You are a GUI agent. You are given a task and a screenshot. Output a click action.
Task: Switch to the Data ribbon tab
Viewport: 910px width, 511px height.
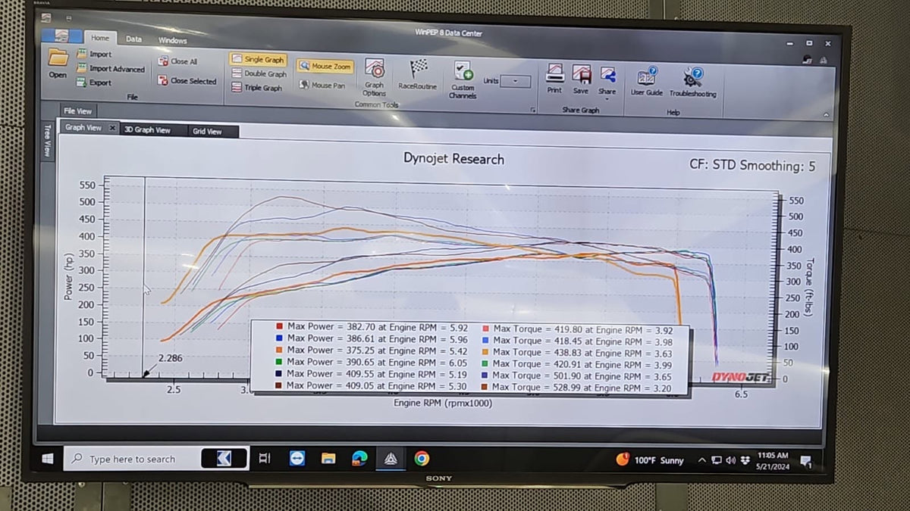click(133, 39)
